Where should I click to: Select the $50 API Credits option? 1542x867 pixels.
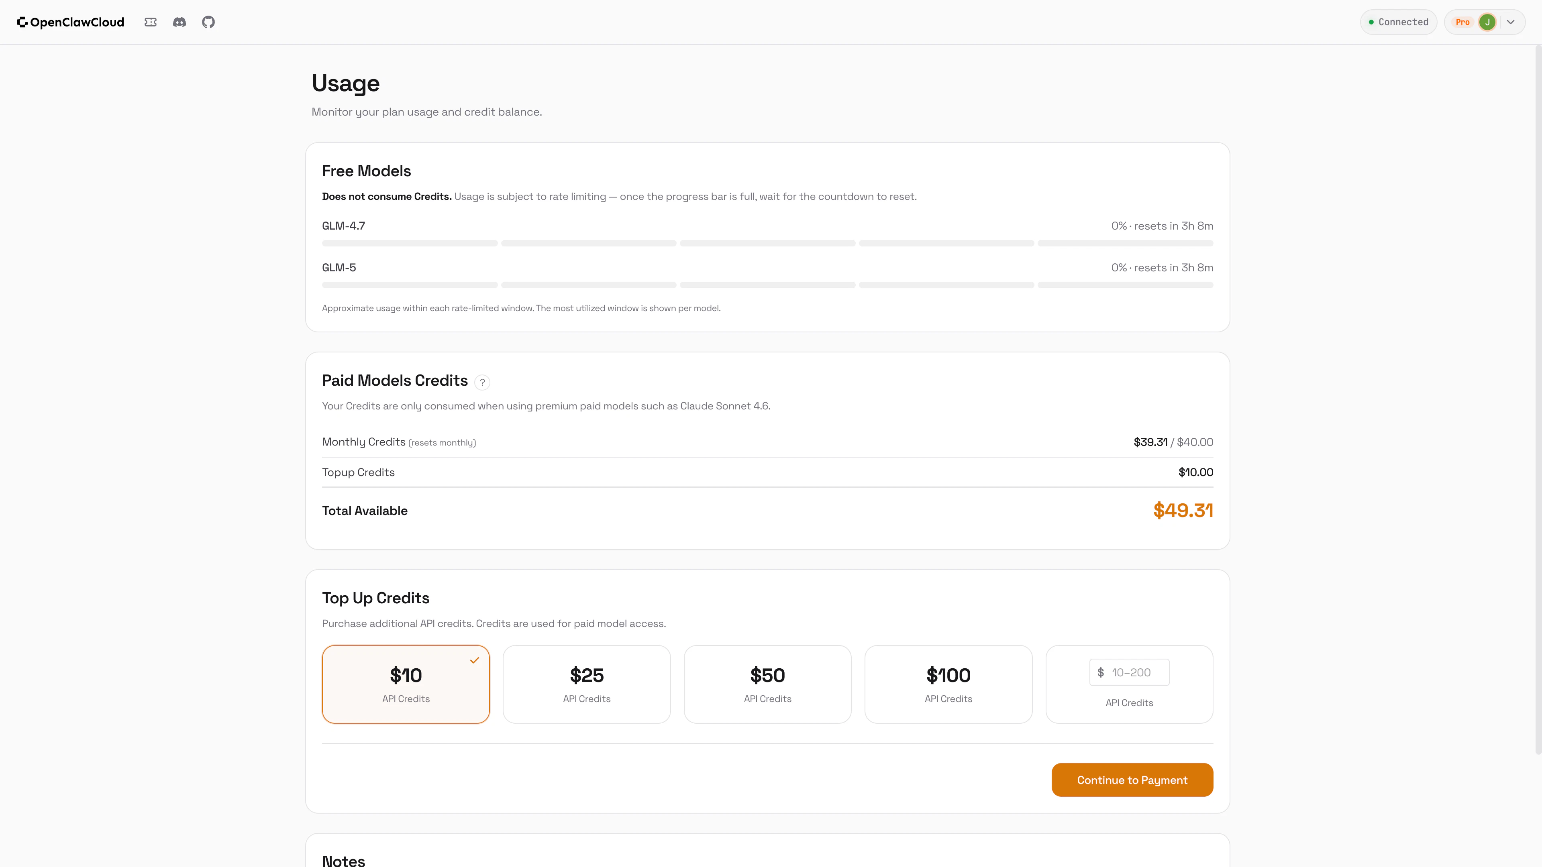click(767, 684)
